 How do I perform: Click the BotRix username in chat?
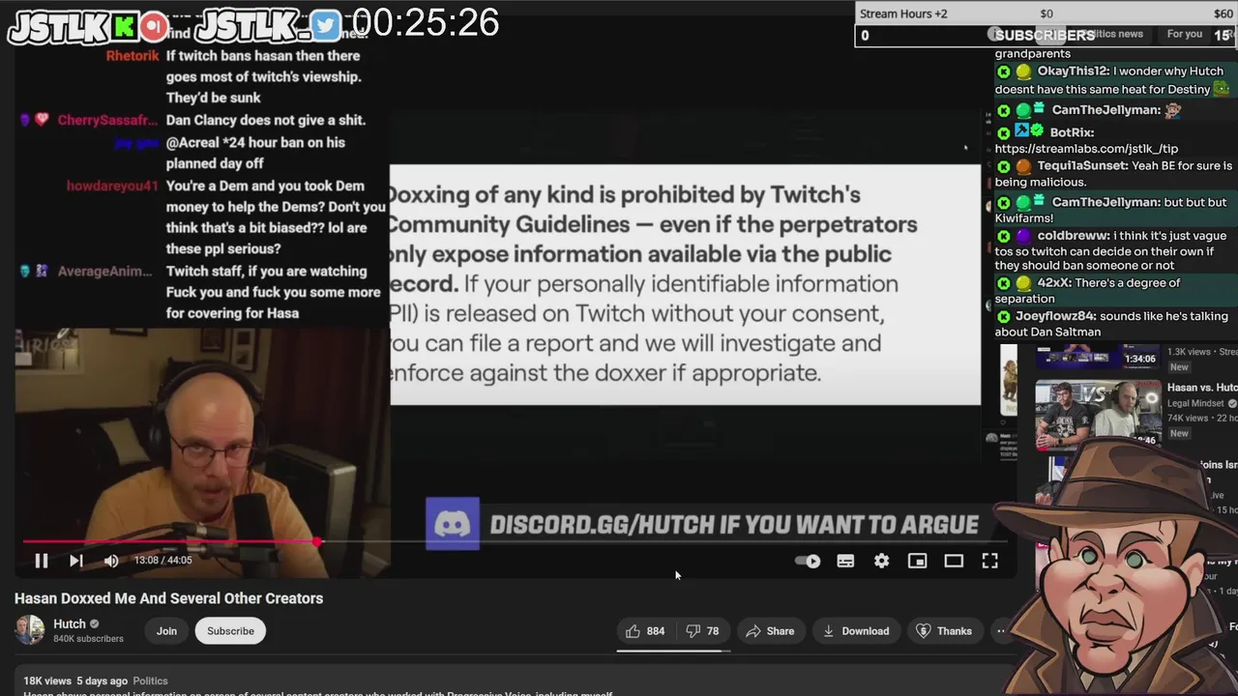(1072, 132)
